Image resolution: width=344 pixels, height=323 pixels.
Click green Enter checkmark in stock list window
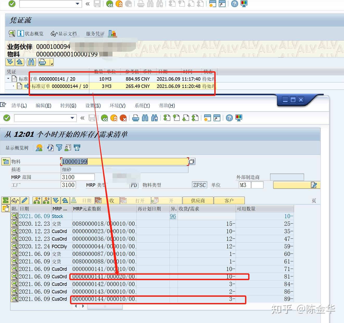pos(7,118)
